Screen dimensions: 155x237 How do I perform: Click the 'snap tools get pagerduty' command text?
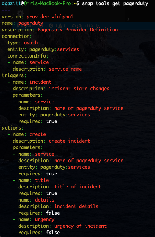pos(115,3)
